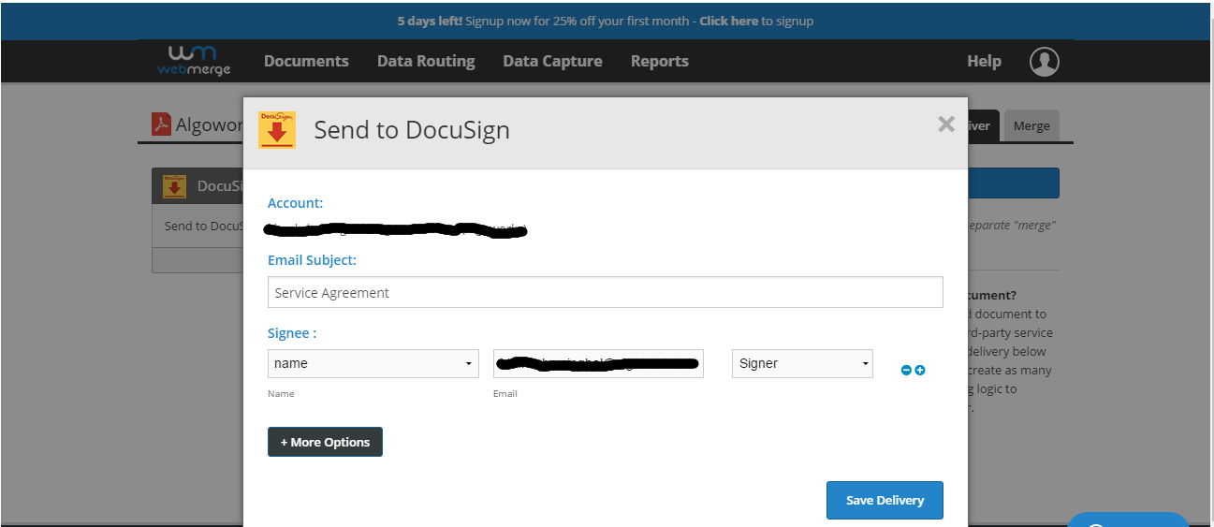This screenshot has height=527, width=1214.
Task: Open the Documents menu
Action: pyautogui.click(x=306, y=62)
